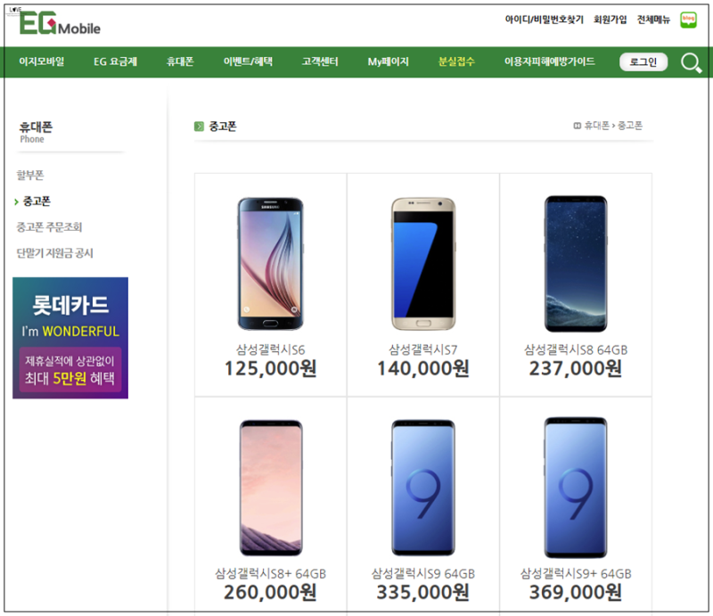Open 중고폰 주문조회 in the sidebar
The image size is (713, 616).
49,226
